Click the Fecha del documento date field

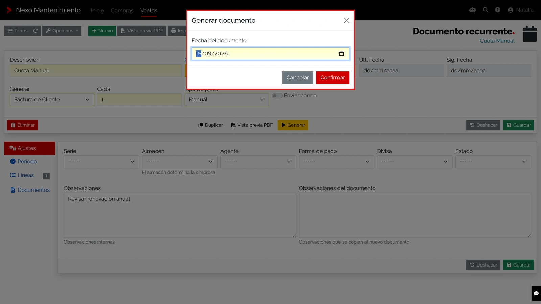pyautogui.click(x=270, y=54)
